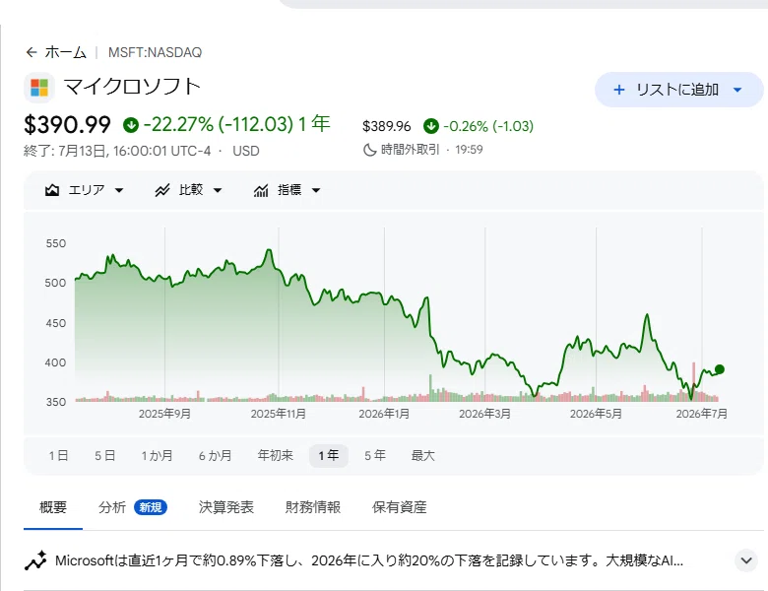The width and height of the screenshot is (768, 591).
Task: Select the 最大 time range
Action: [423, 456]
